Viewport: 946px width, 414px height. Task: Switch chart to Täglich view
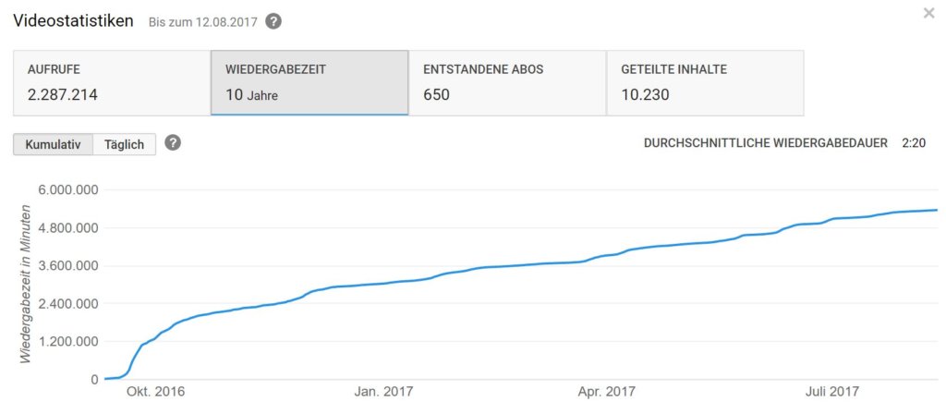(x=124, y=144)
